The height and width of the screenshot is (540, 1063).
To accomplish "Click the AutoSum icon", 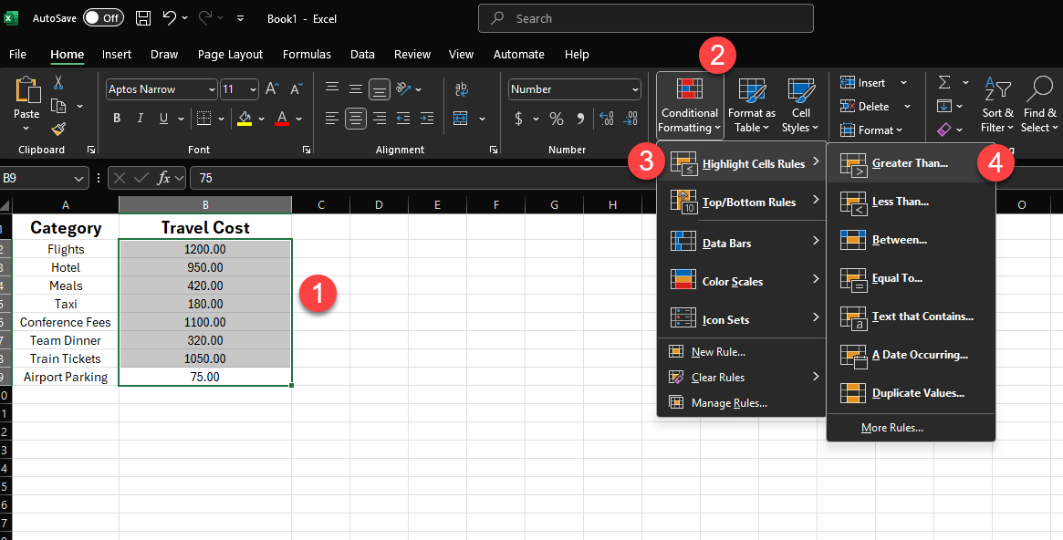I will pyautogui.click(x=943, y=82).
